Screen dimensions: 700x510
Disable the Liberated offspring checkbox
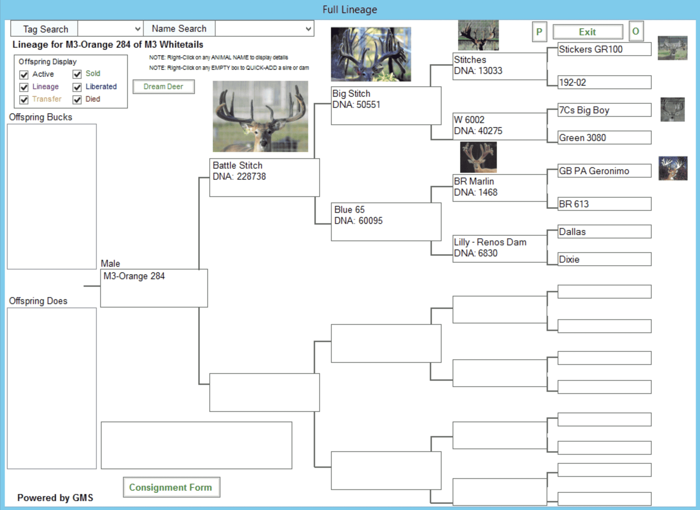pos(77,87)
